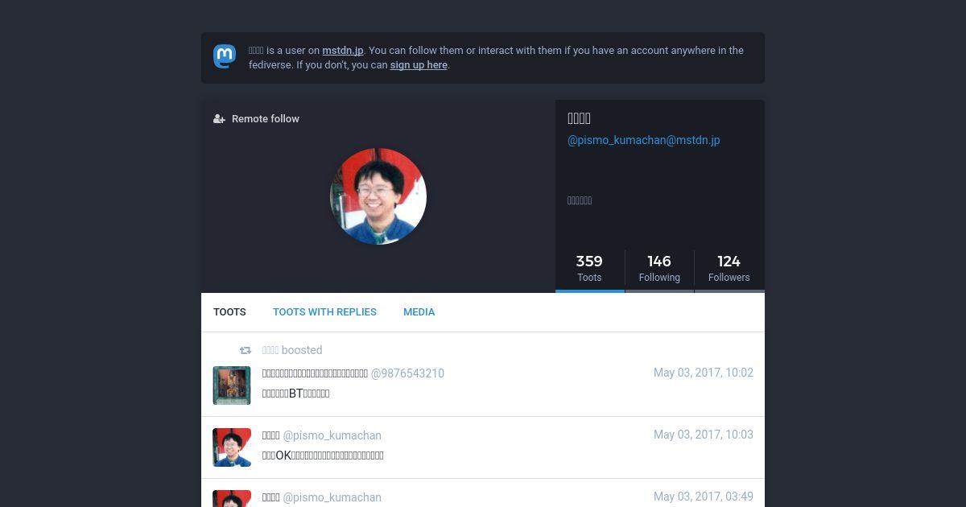The image size is (966, 507).
Task: Open the mstdn.jp instance link
Action: point(343,50)
